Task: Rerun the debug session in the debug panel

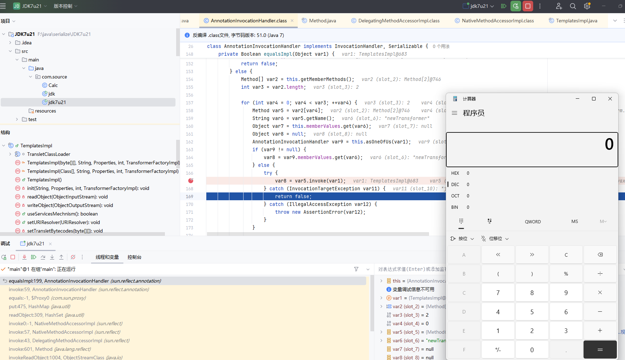Action: tap(4, 257)
